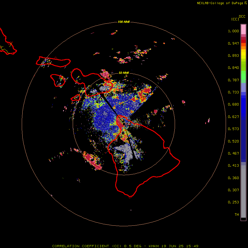Click the [CC] legend unit label
Viewport: 248px width, 248px height.
[x=235, y=19]
